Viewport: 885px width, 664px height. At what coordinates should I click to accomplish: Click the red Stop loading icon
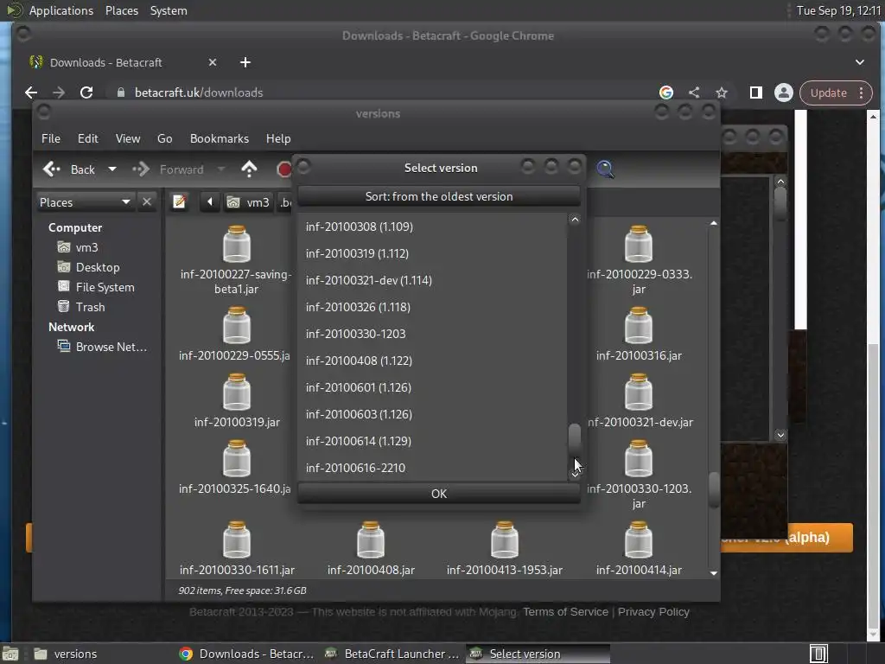pos(283,169)
